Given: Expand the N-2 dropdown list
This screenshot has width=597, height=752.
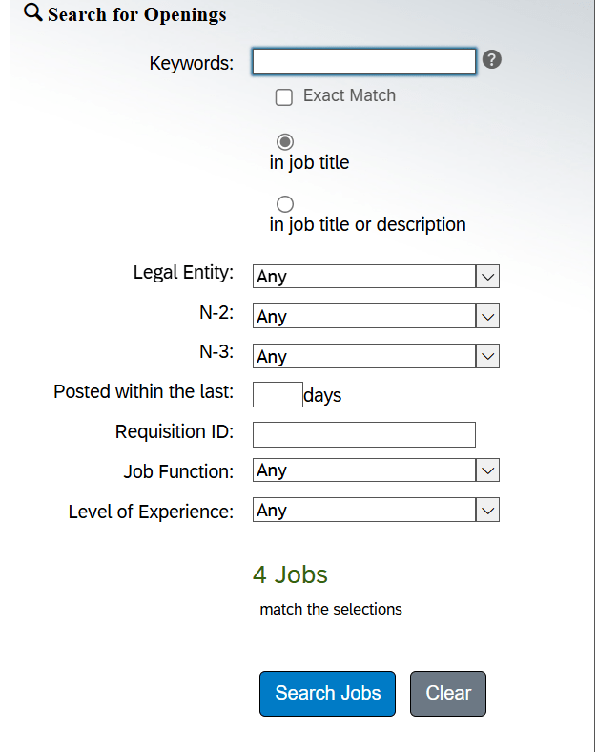Looking at the screenshot, I should pos(376,316).
